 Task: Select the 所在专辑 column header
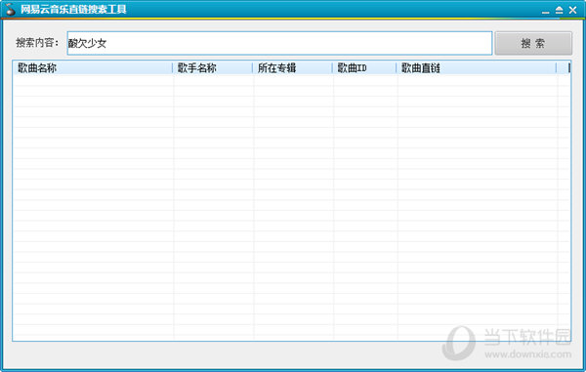pyautogui.click(x=292, y=68)
